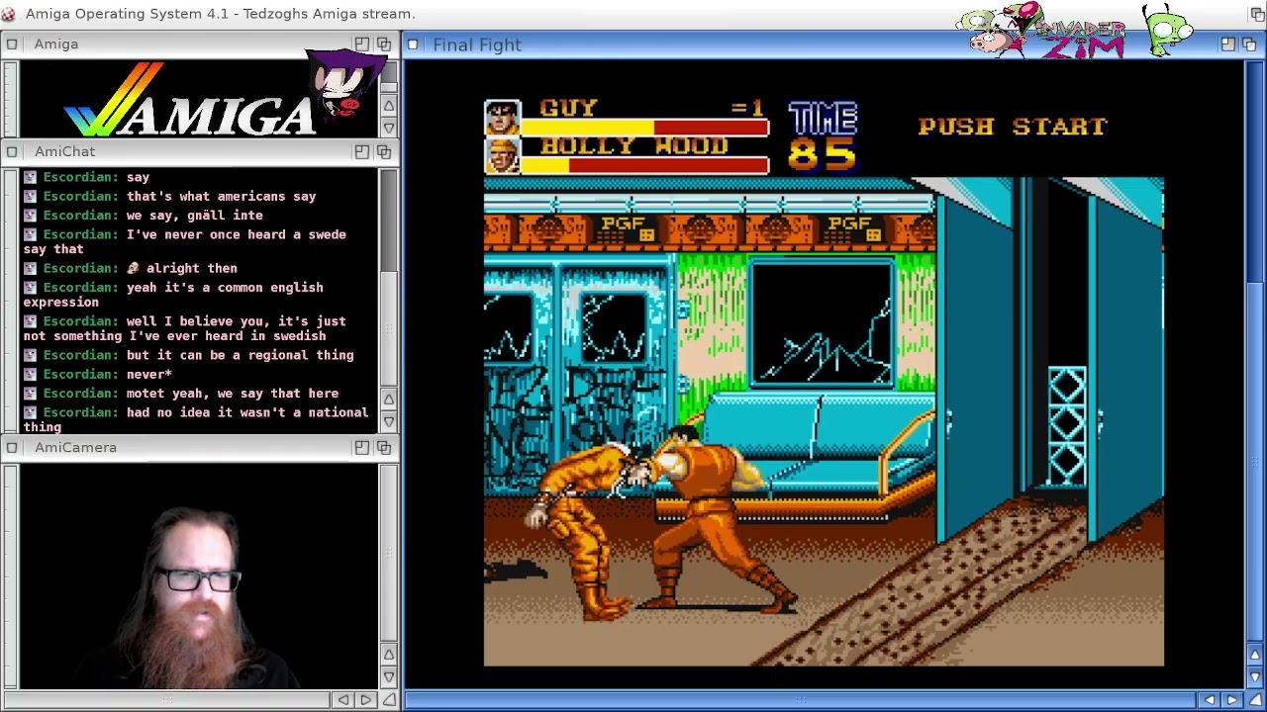Click the down arrow in the Final Fight scrollbar

tap(1254, 677)
